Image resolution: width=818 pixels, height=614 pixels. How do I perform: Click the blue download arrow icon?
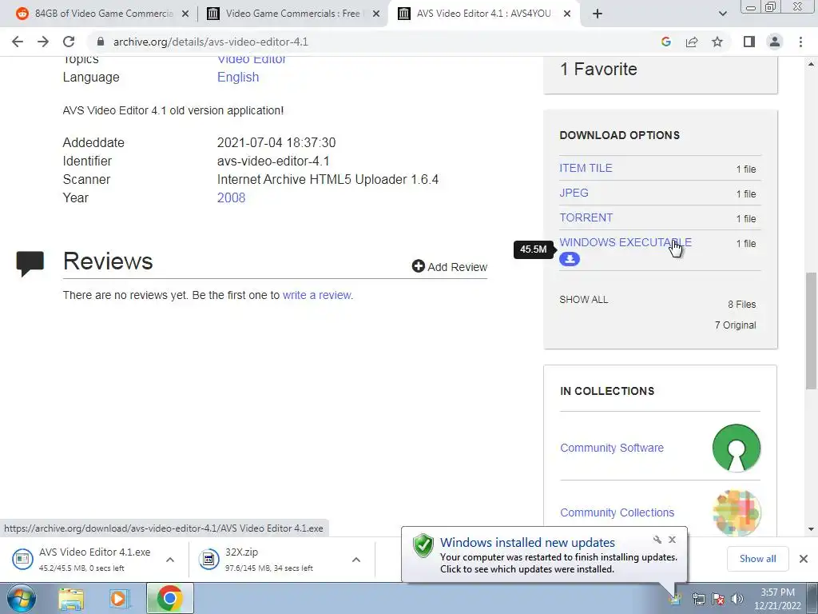tap(570, 259)
